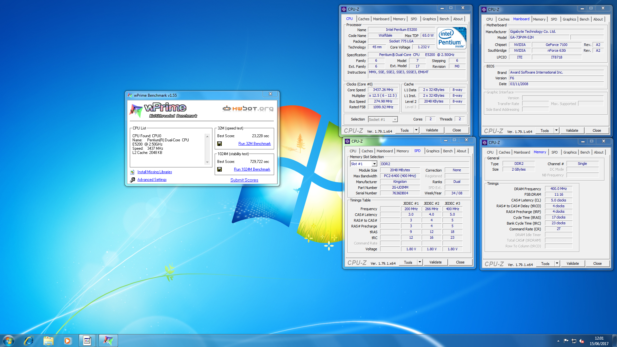Click the Action Center flag tray icon
The width and height of the screenshot is (617, 347).
(x=566, y=341)
